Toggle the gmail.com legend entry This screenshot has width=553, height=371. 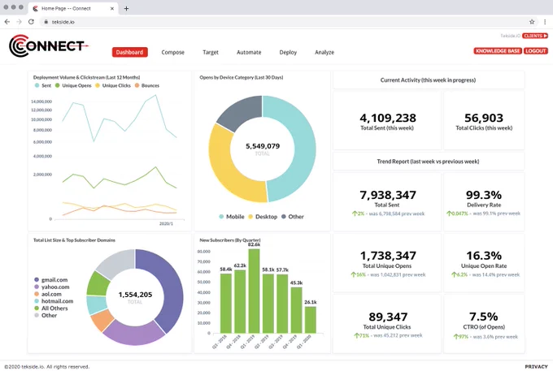[50, 280]
